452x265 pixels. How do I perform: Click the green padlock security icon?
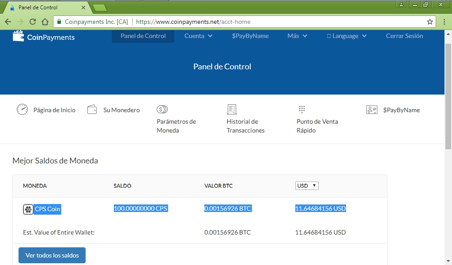tap(59, 22)
